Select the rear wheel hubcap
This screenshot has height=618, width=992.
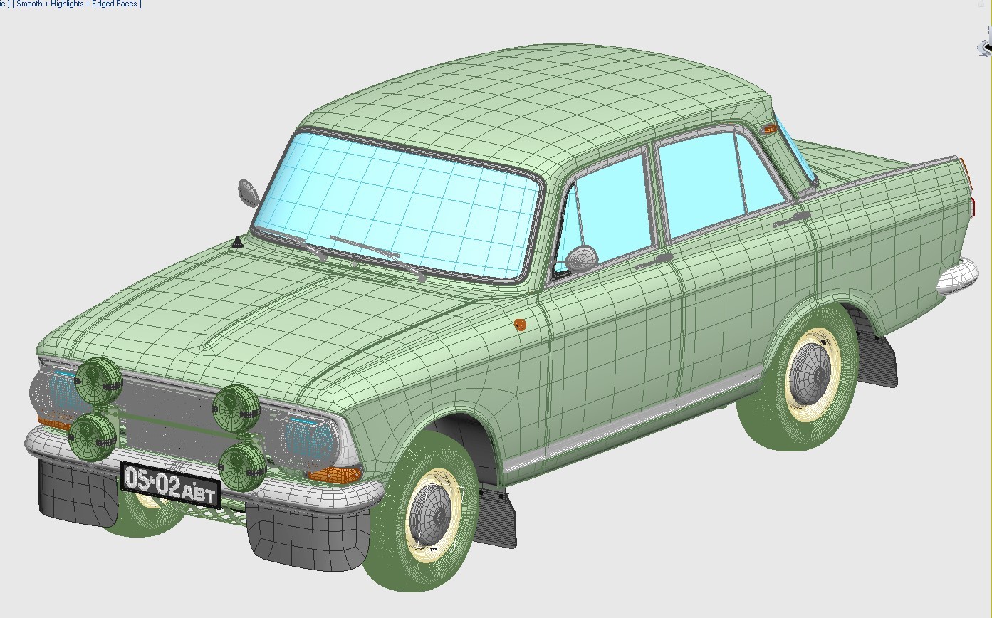coord(810,375)
